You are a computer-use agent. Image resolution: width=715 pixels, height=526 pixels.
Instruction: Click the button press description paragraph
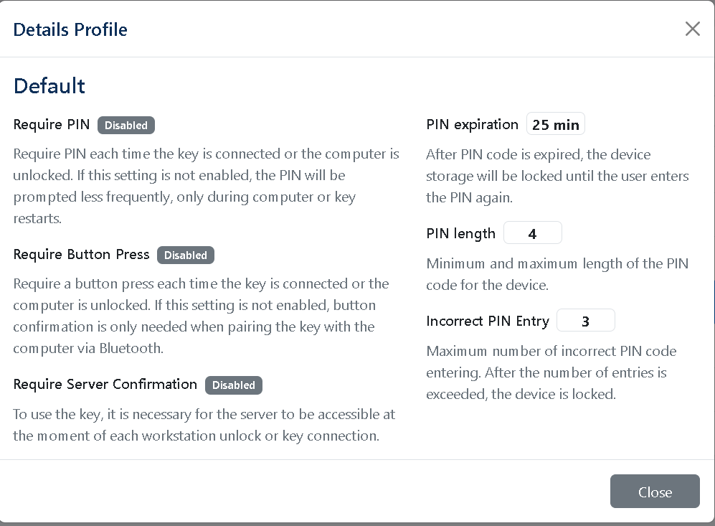pyautogui.click(x=201, y=316)
